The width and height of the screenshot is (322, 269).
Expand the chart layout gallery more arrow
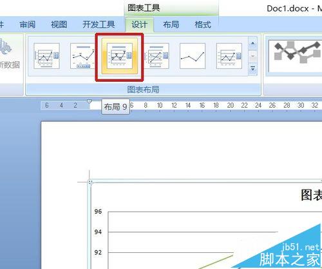[252, 69]
